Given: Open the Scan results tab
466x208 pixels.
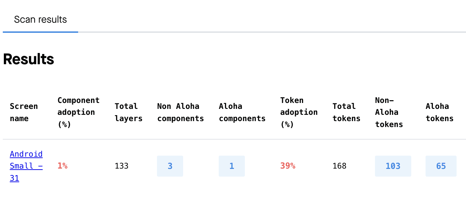Looking at the screenshot, I should pyautogui.click(x=40, y=19).
